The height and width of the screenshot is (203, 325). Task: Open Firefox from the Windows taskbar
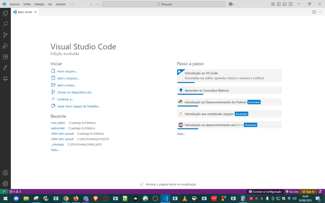pos(76,199)
